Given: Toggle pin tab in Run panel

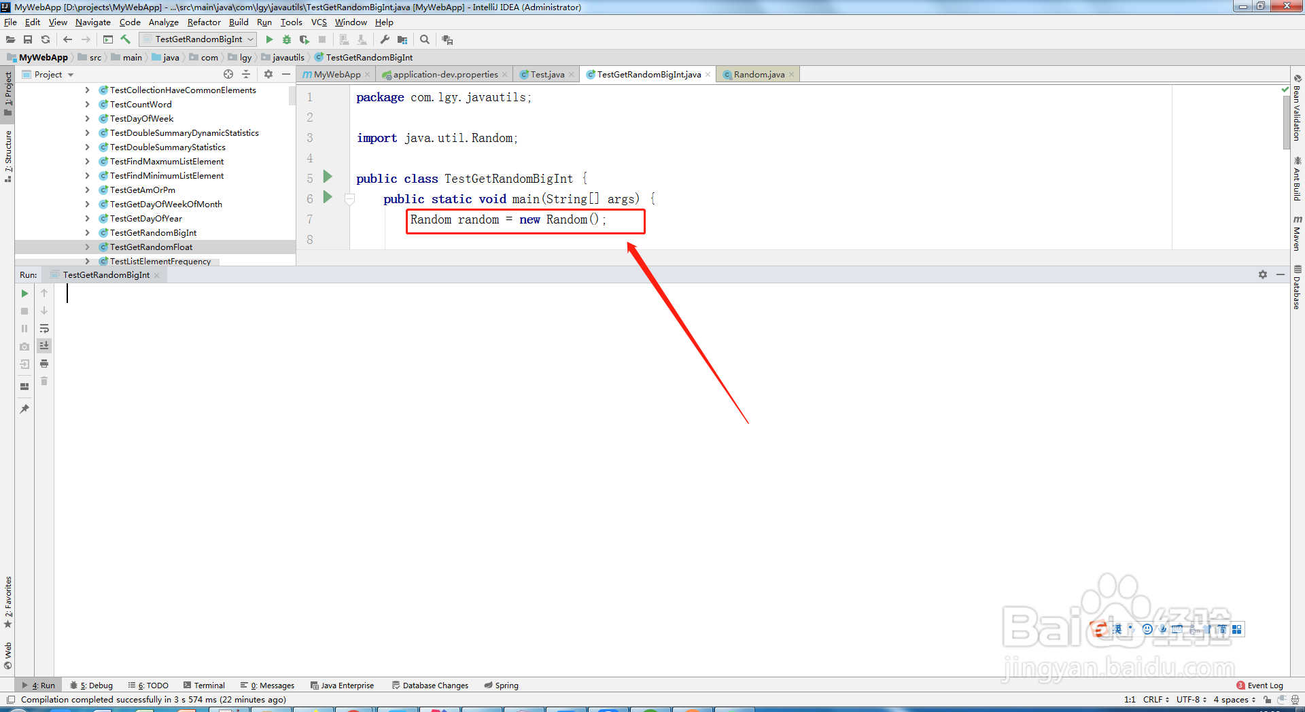Looking at the screenshot, I should click(24, 409).
